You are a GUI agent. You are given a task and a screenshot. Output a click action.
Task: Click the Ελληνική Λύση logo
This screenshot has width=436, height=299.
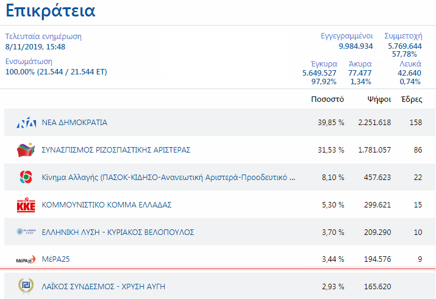26,231
